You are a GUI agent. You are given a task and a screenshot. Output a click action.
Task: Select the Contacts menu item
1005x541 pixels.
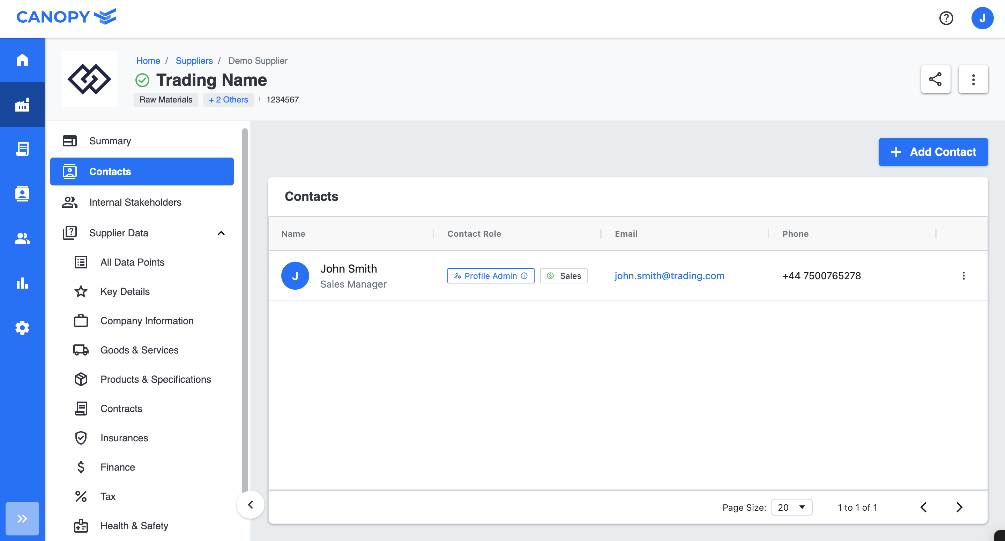pos(142,172)
